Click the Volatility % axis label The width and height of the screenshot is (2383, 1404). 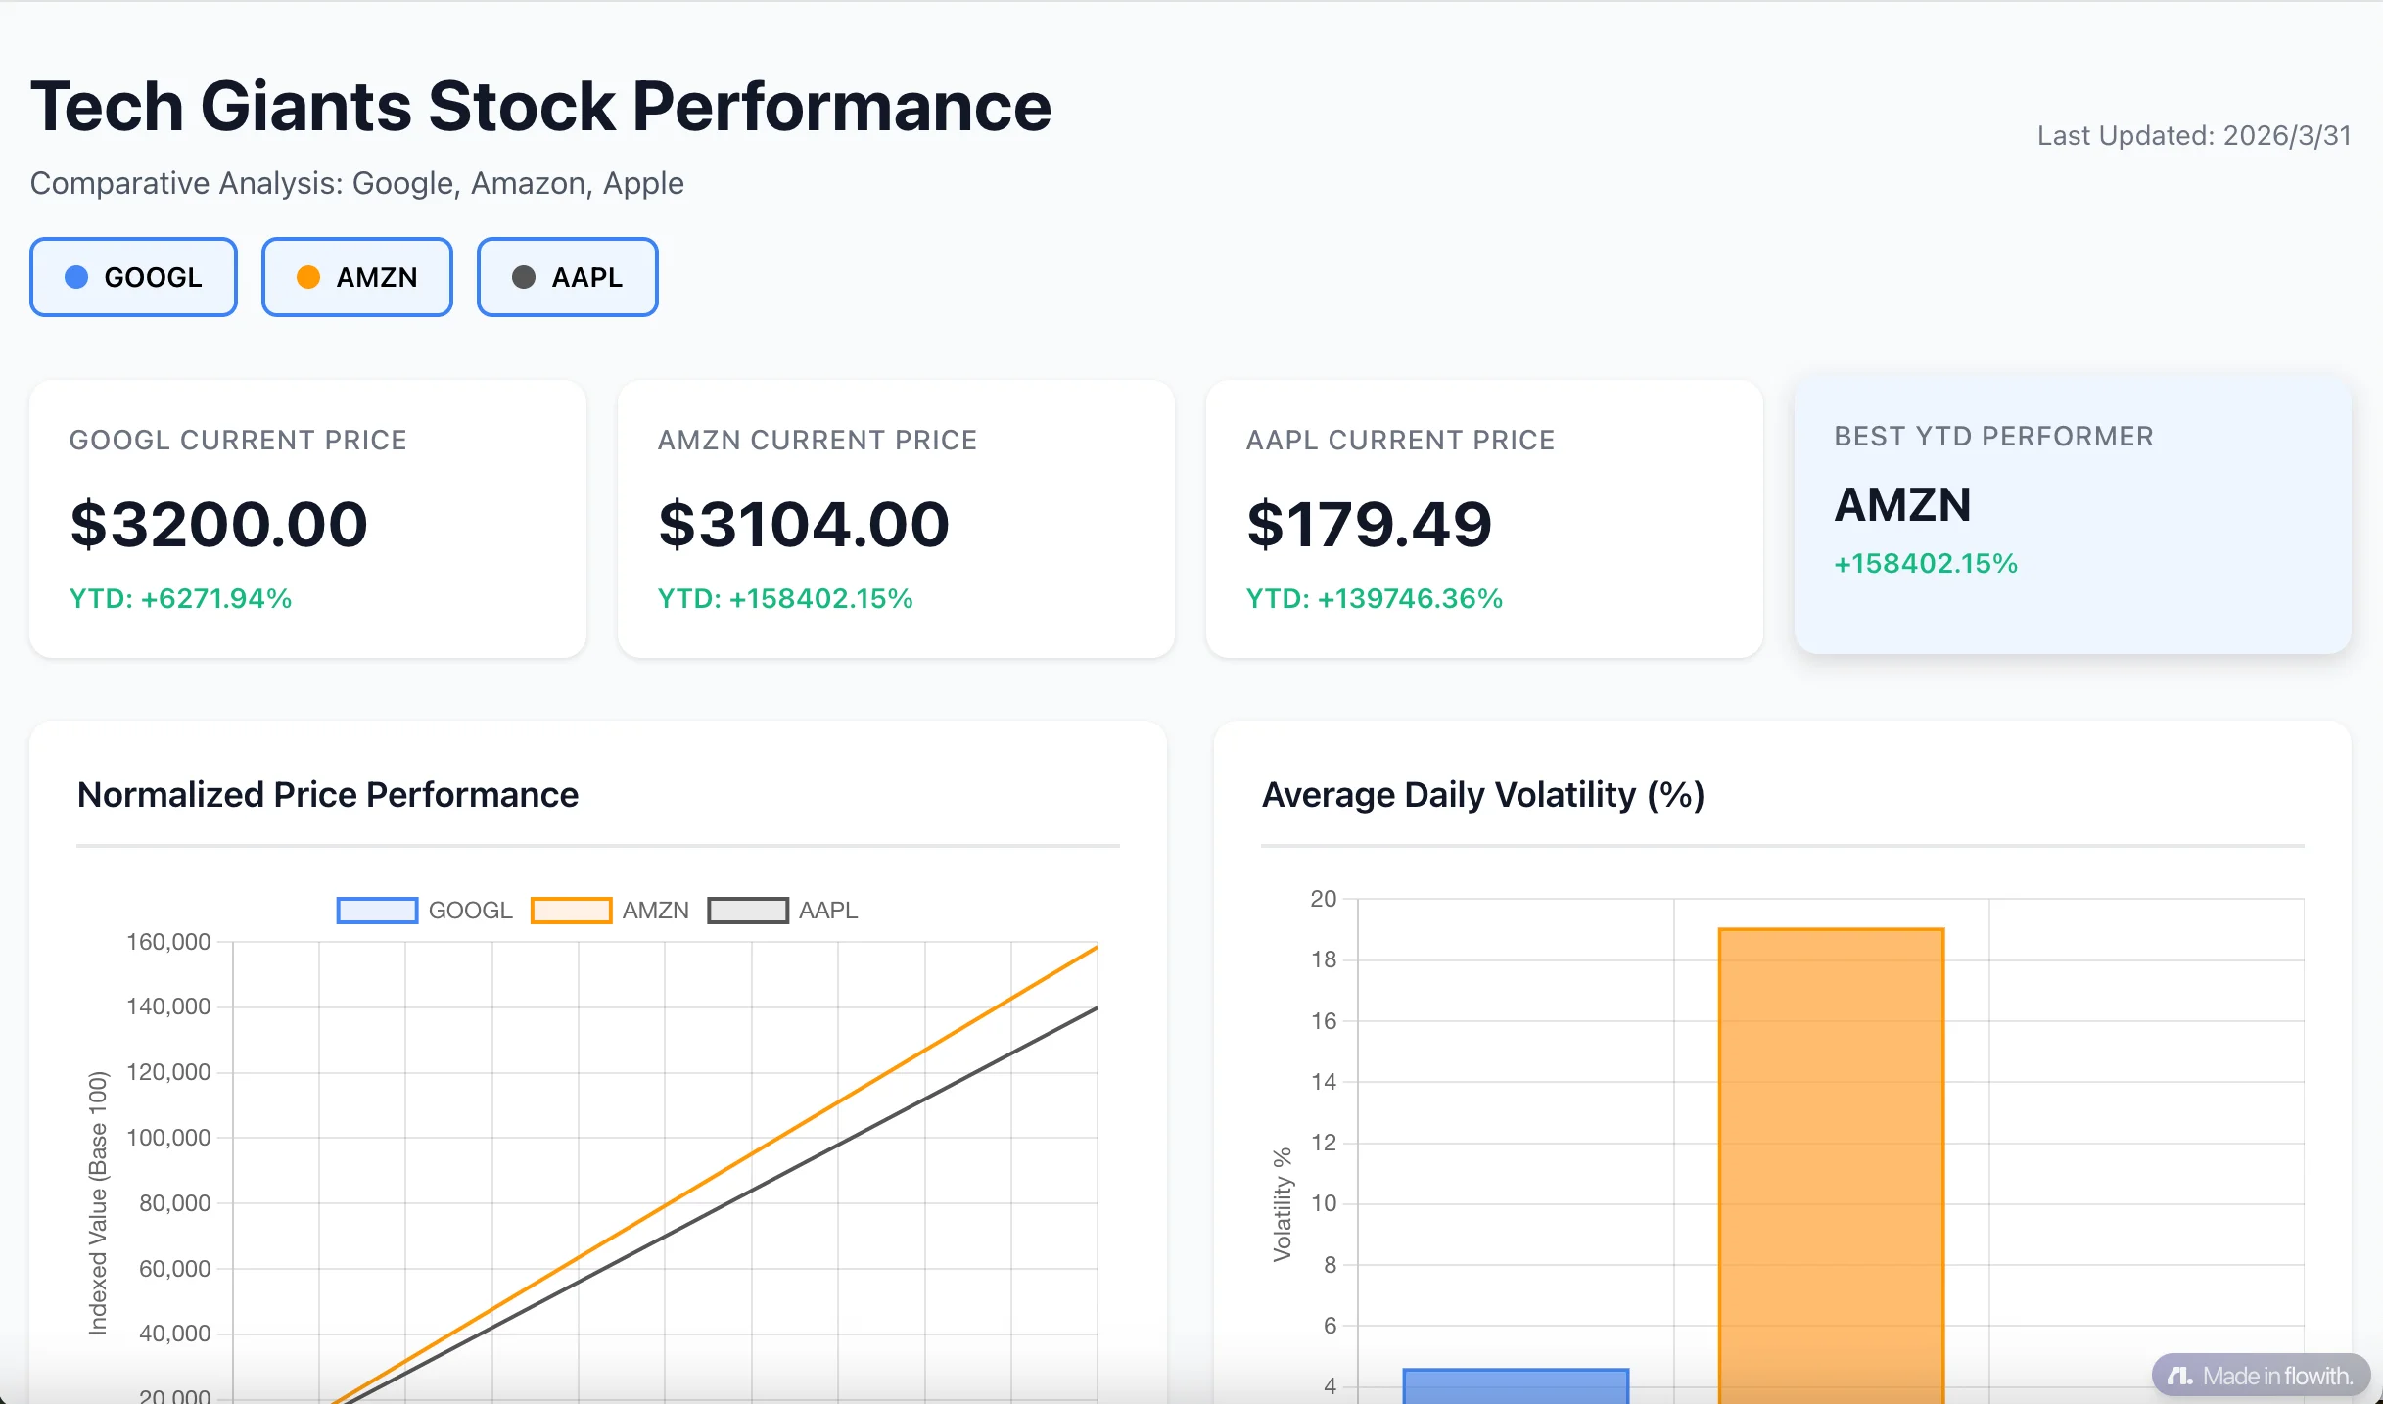[x=1282, y=1204]
